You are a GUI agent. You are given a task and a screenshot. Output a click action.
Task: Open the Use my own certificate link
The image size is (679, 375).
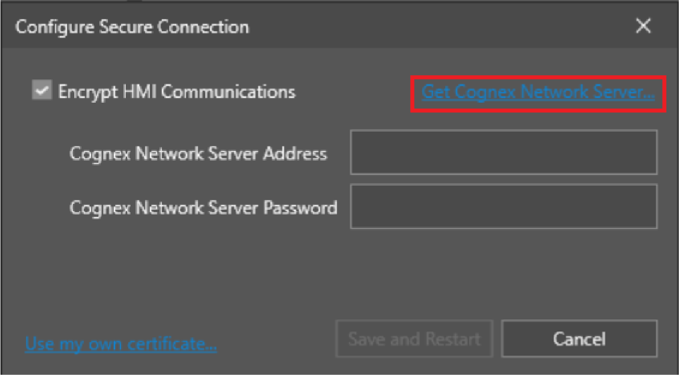click(121, 344)
